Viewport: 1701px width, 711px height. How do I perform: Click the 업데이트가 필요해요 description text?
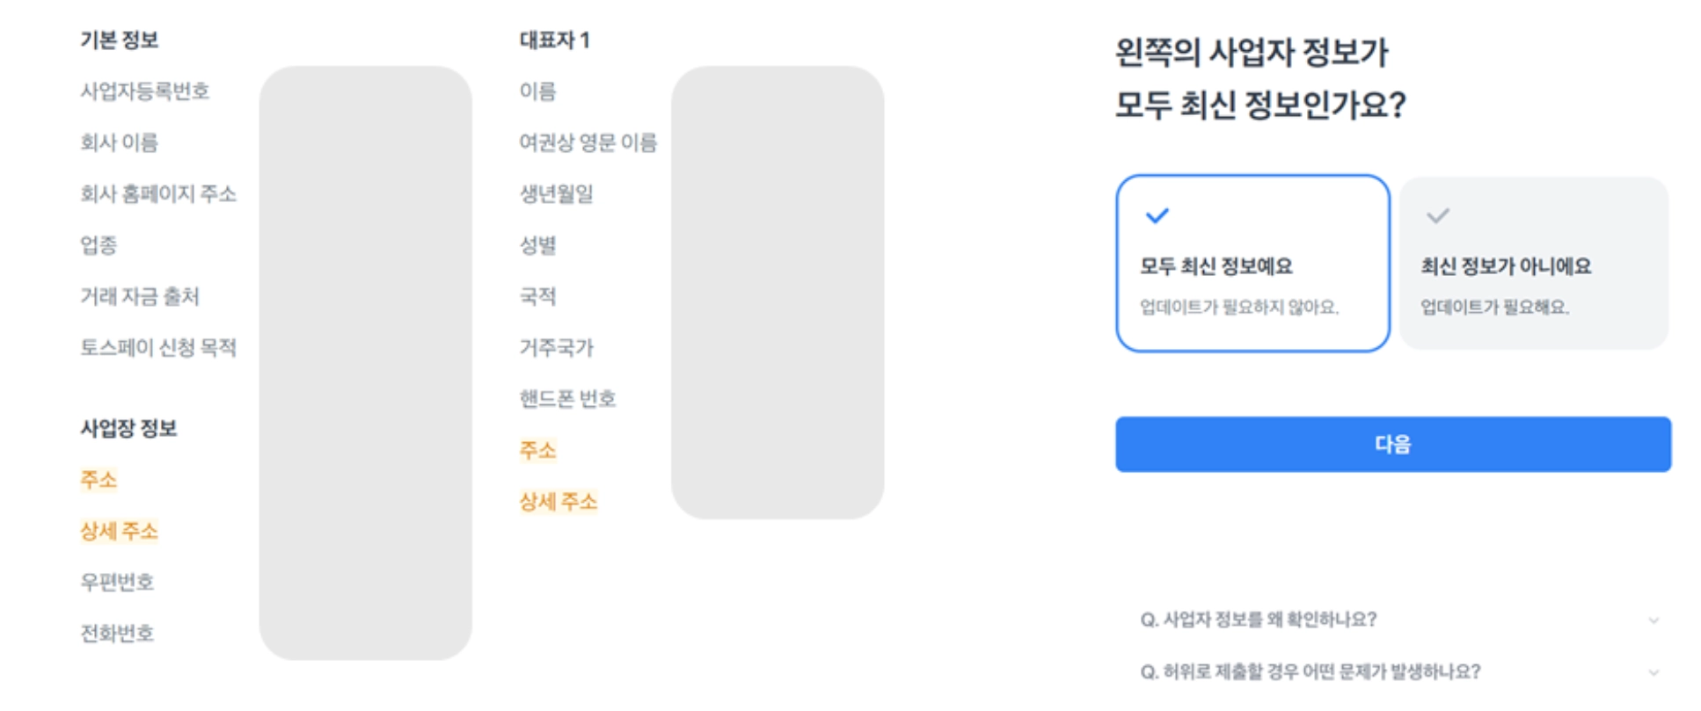[x=1494, y=308]
